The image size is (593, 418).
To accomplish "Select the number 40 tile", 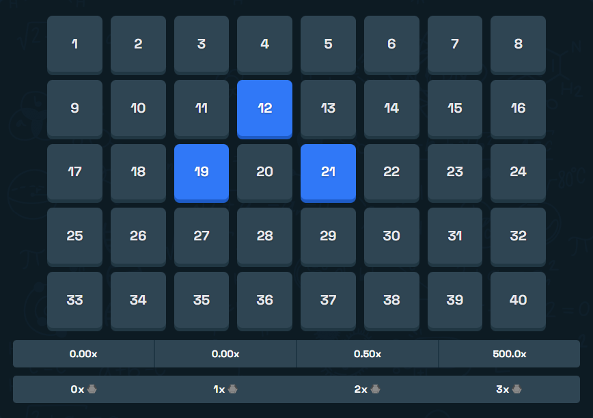I will (x=518, y=301).
